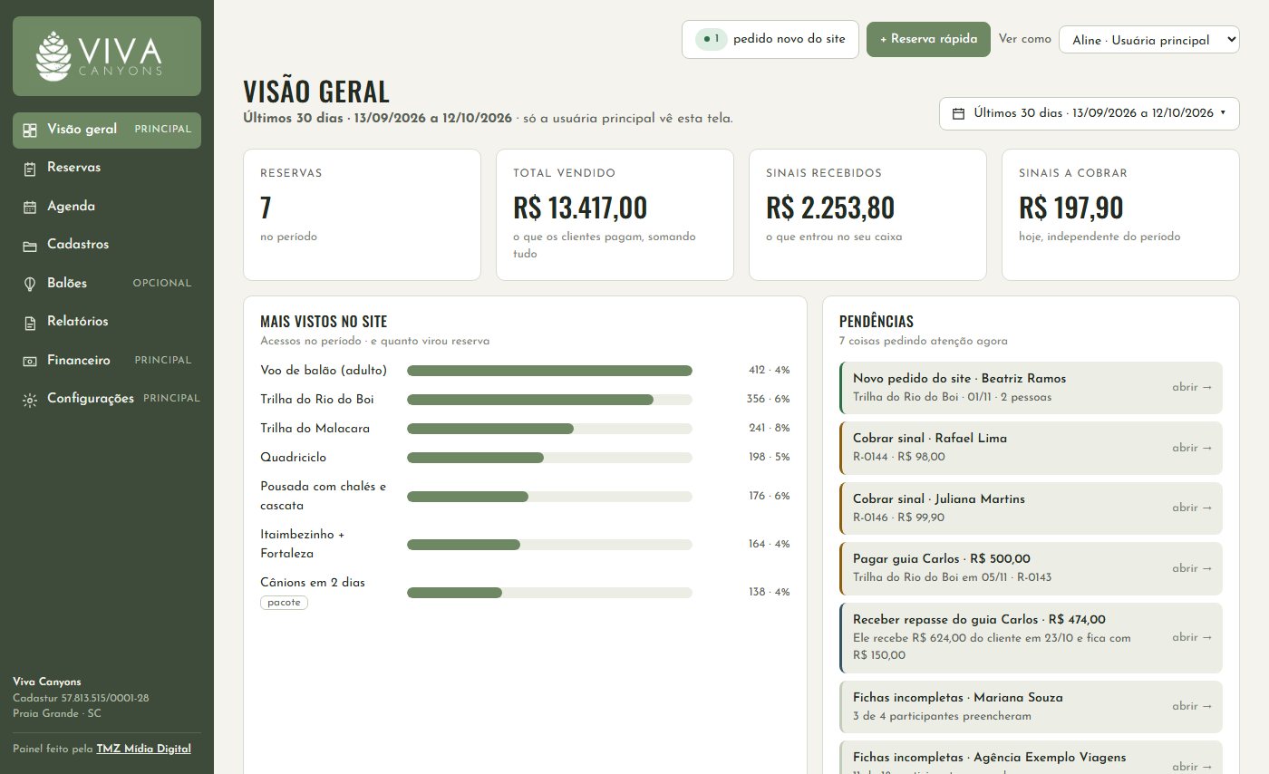Click the Financeiro money icon
Screen dimensions: 1269x774
coord(30,361)
